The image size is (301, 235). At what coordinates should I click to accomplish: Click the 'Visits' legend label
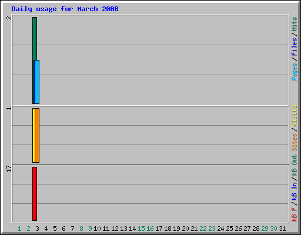point(295,116)
